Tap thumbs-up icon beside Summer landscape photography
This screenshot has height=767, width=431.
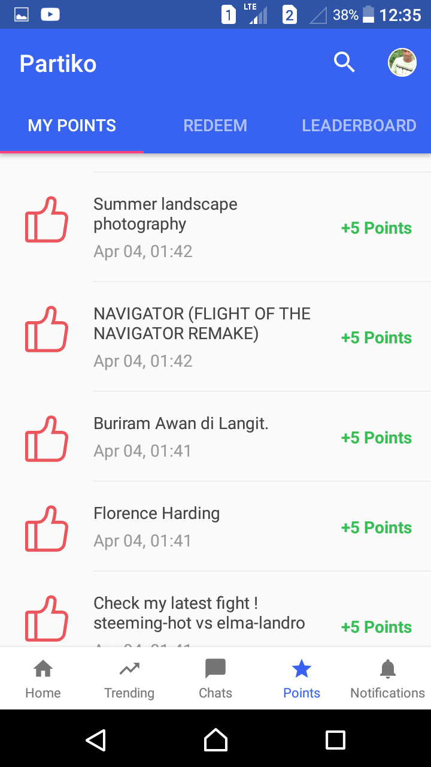pos(46,220)
